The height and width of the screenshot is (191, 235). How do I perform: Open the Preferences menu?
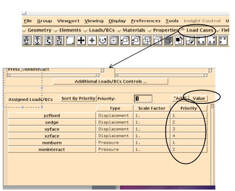(x=145, y=21)
